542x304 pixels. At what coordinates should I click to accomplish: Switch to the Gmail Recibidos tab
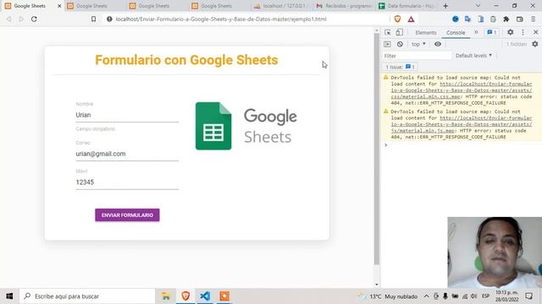coord(343,6)
